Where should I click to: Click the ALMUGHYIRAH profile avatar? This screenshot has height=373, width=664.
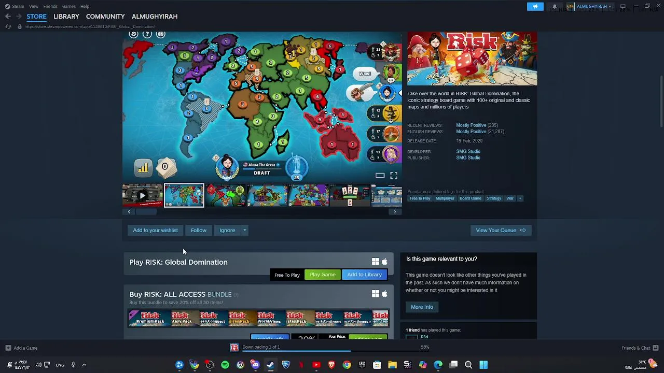click(x=570, y=6)
